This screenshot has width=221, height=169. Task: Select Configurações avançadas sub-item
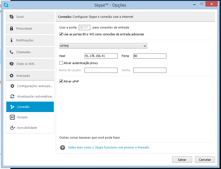pos(30,86)
